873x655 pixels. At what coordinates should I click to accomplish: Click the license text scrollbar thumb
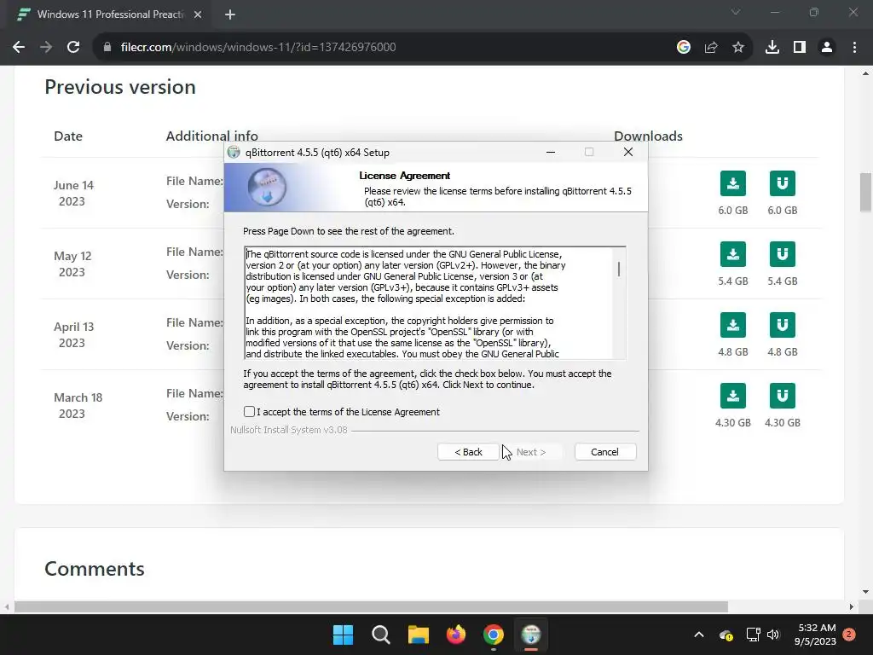pos(619,270)
